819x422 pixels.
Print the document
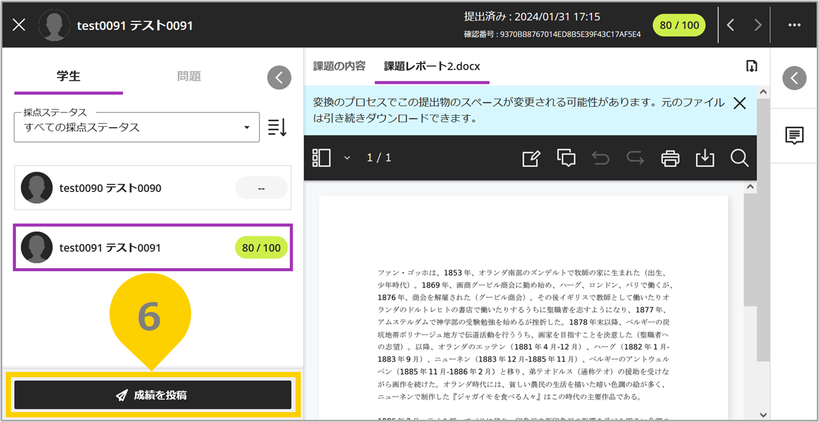pyautogui.click(x=670, y=158)
